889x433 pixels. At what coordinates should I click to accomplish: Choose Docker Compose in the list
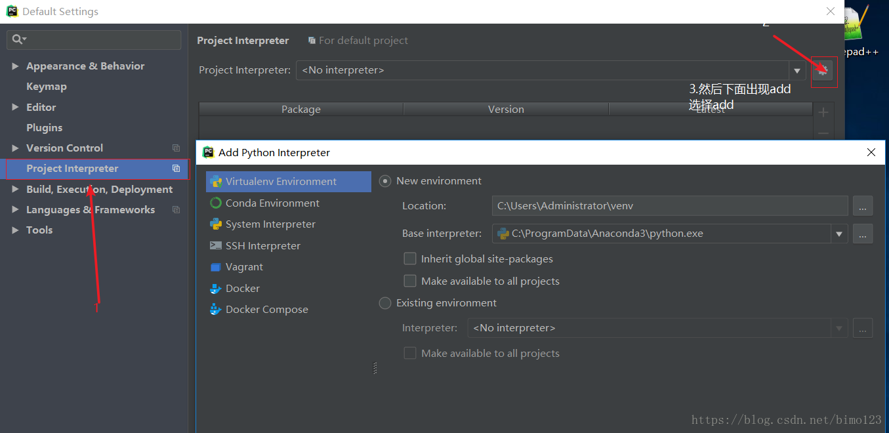(266, 310)
